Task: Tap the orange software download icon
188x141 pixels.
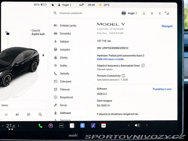Action: pos(144,13)
